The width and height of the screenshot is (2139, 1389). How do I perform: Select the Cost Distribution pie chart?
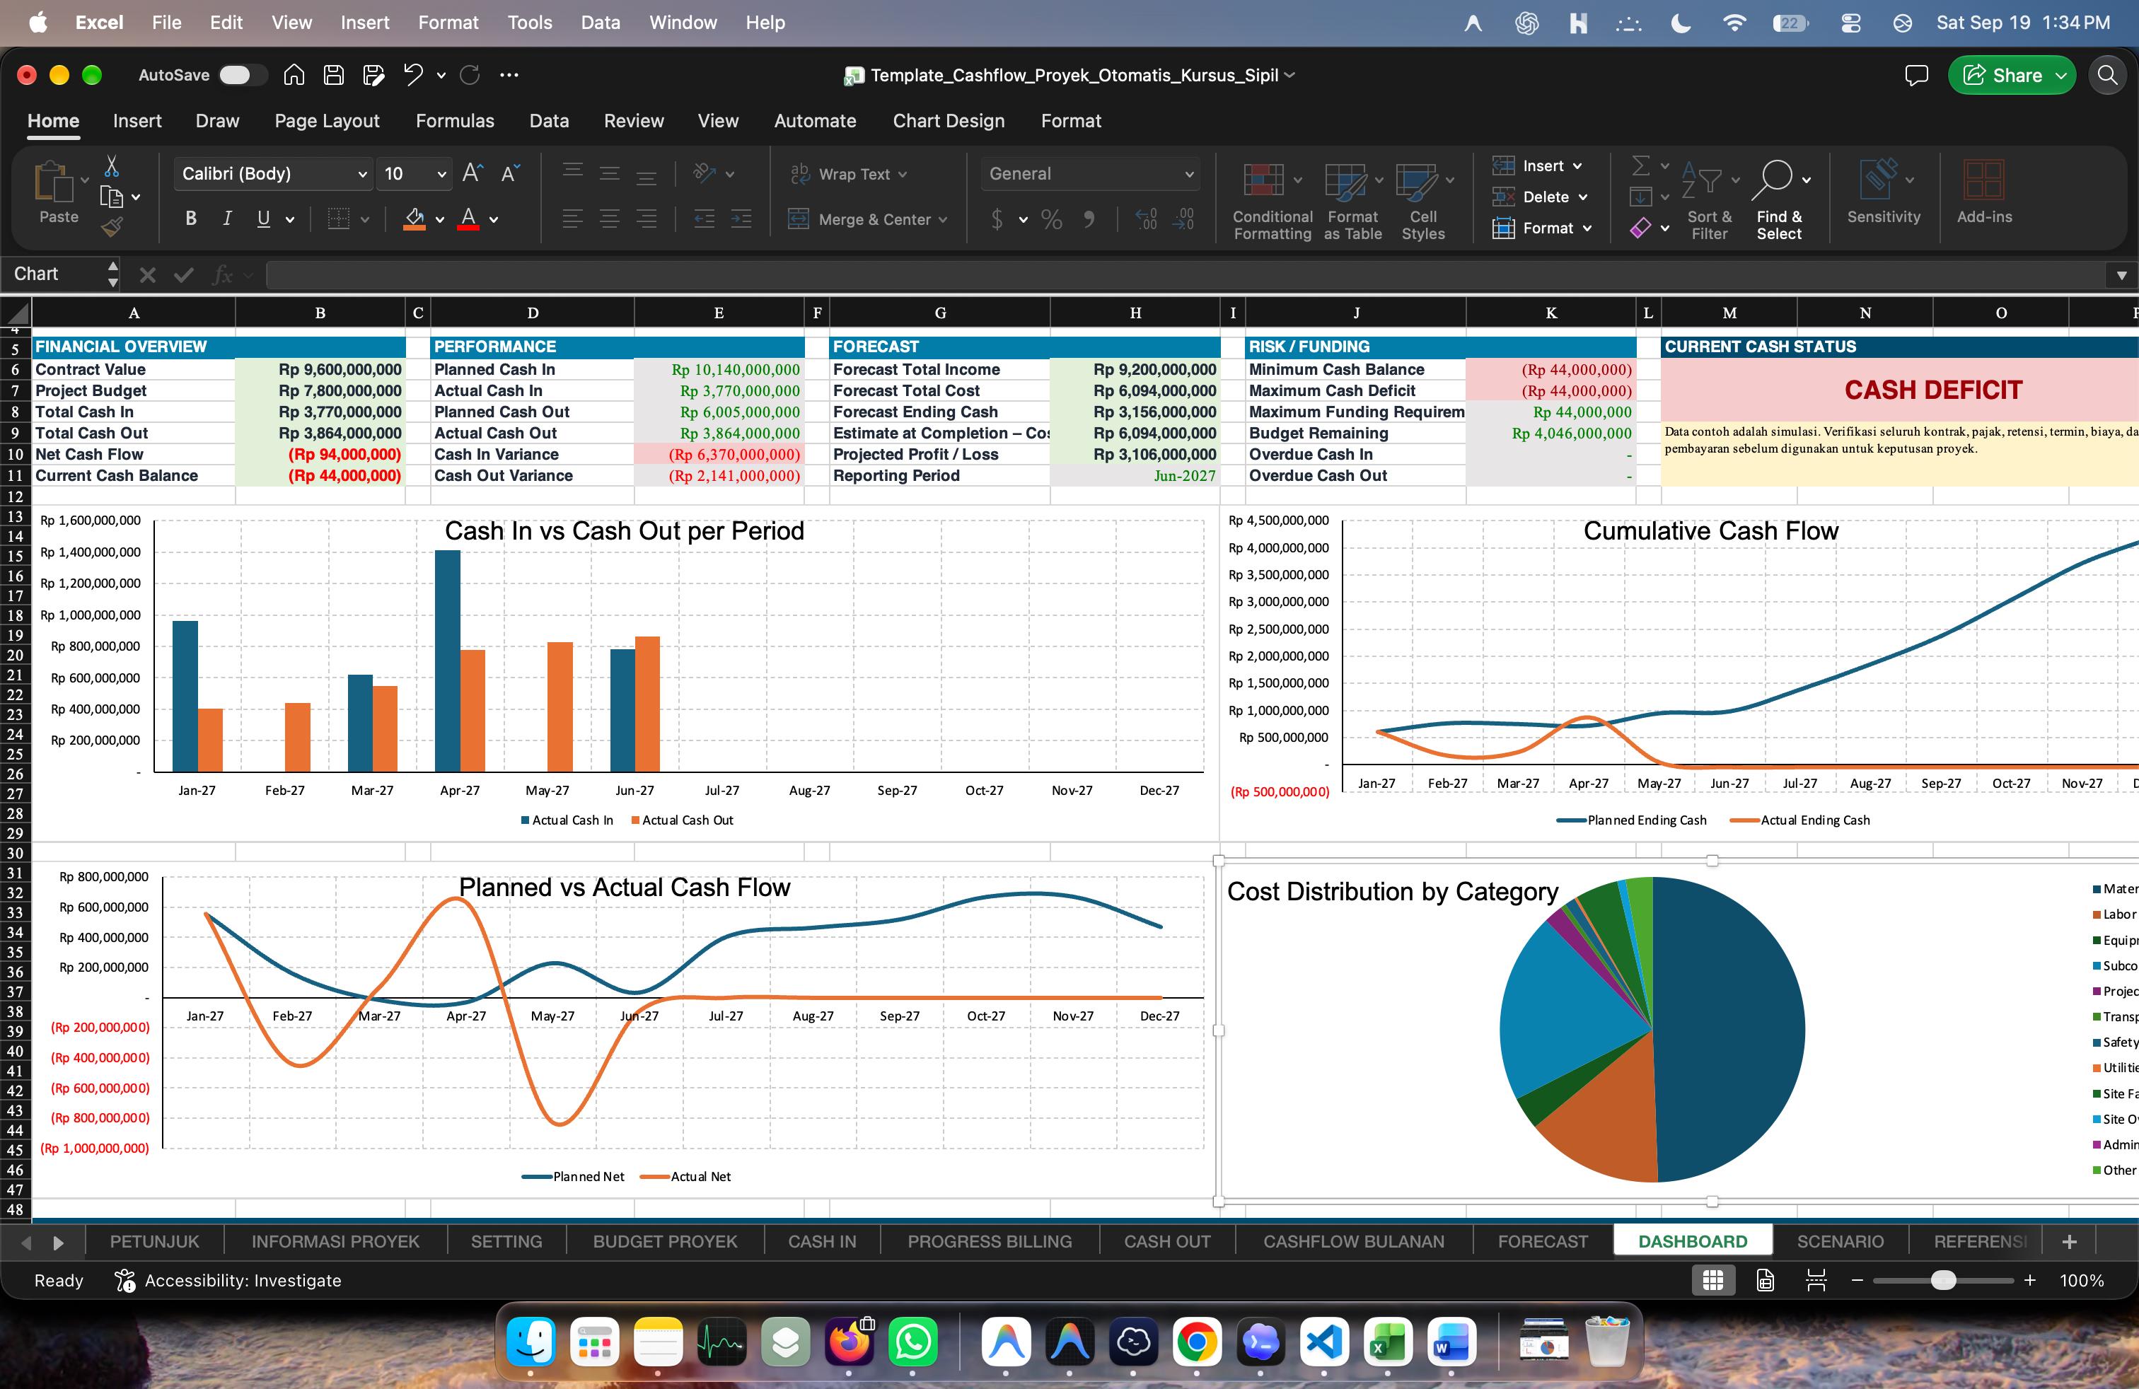click(1652, 1030)
